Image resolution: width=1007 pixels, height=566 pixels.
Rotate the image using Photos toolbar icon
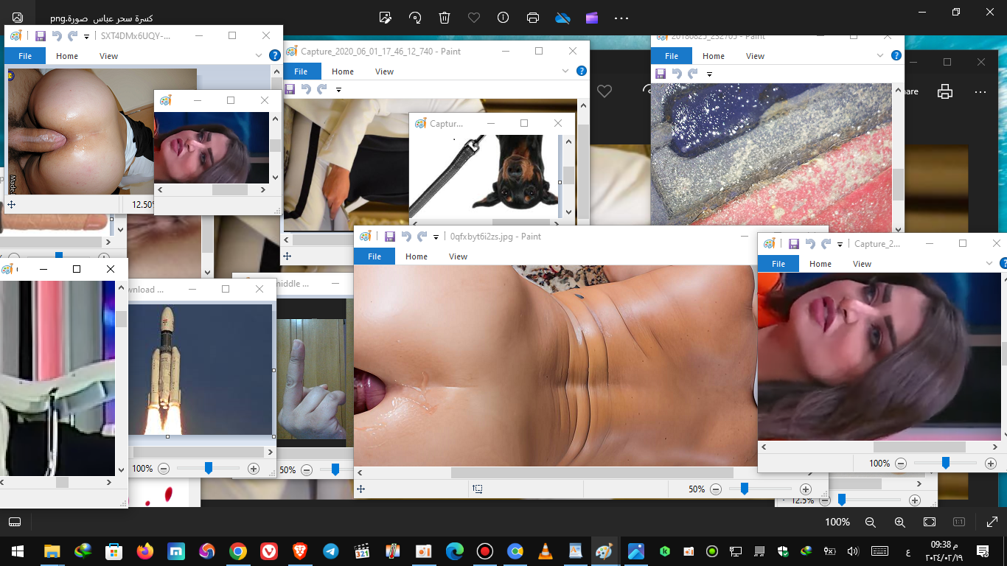pyautogui.click(x=415, y=18)
